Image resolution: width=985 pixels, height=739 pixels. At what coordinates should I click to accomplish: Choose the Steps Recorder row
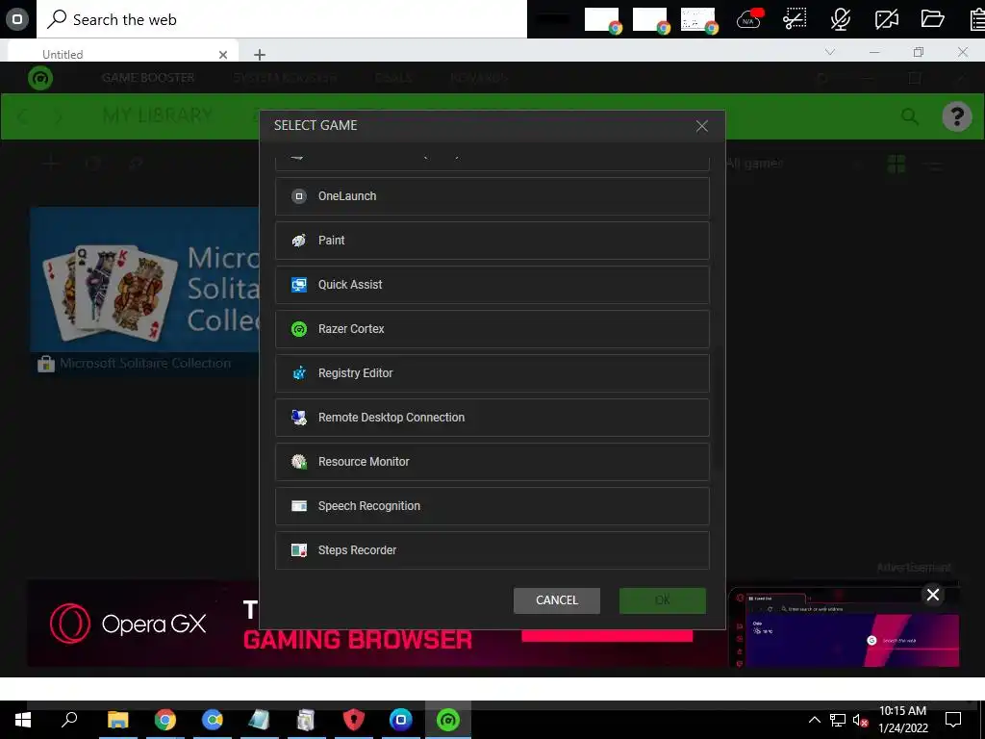point(492,550)
